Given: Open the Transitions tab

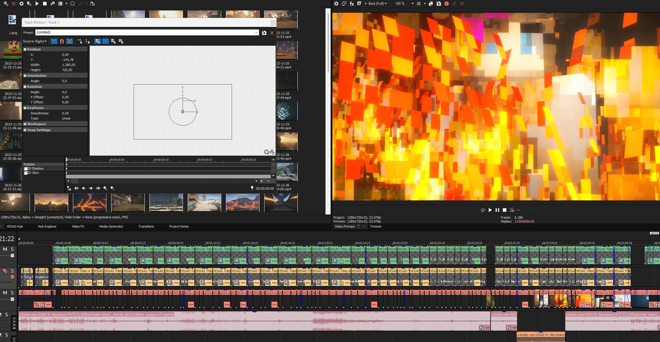Looking at the screenshot, I should [x=146, y=226].
